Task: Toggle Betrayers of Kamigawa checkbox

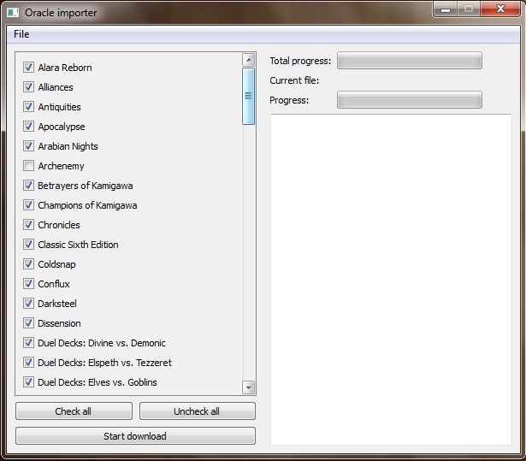Action: tap(28, 186)
